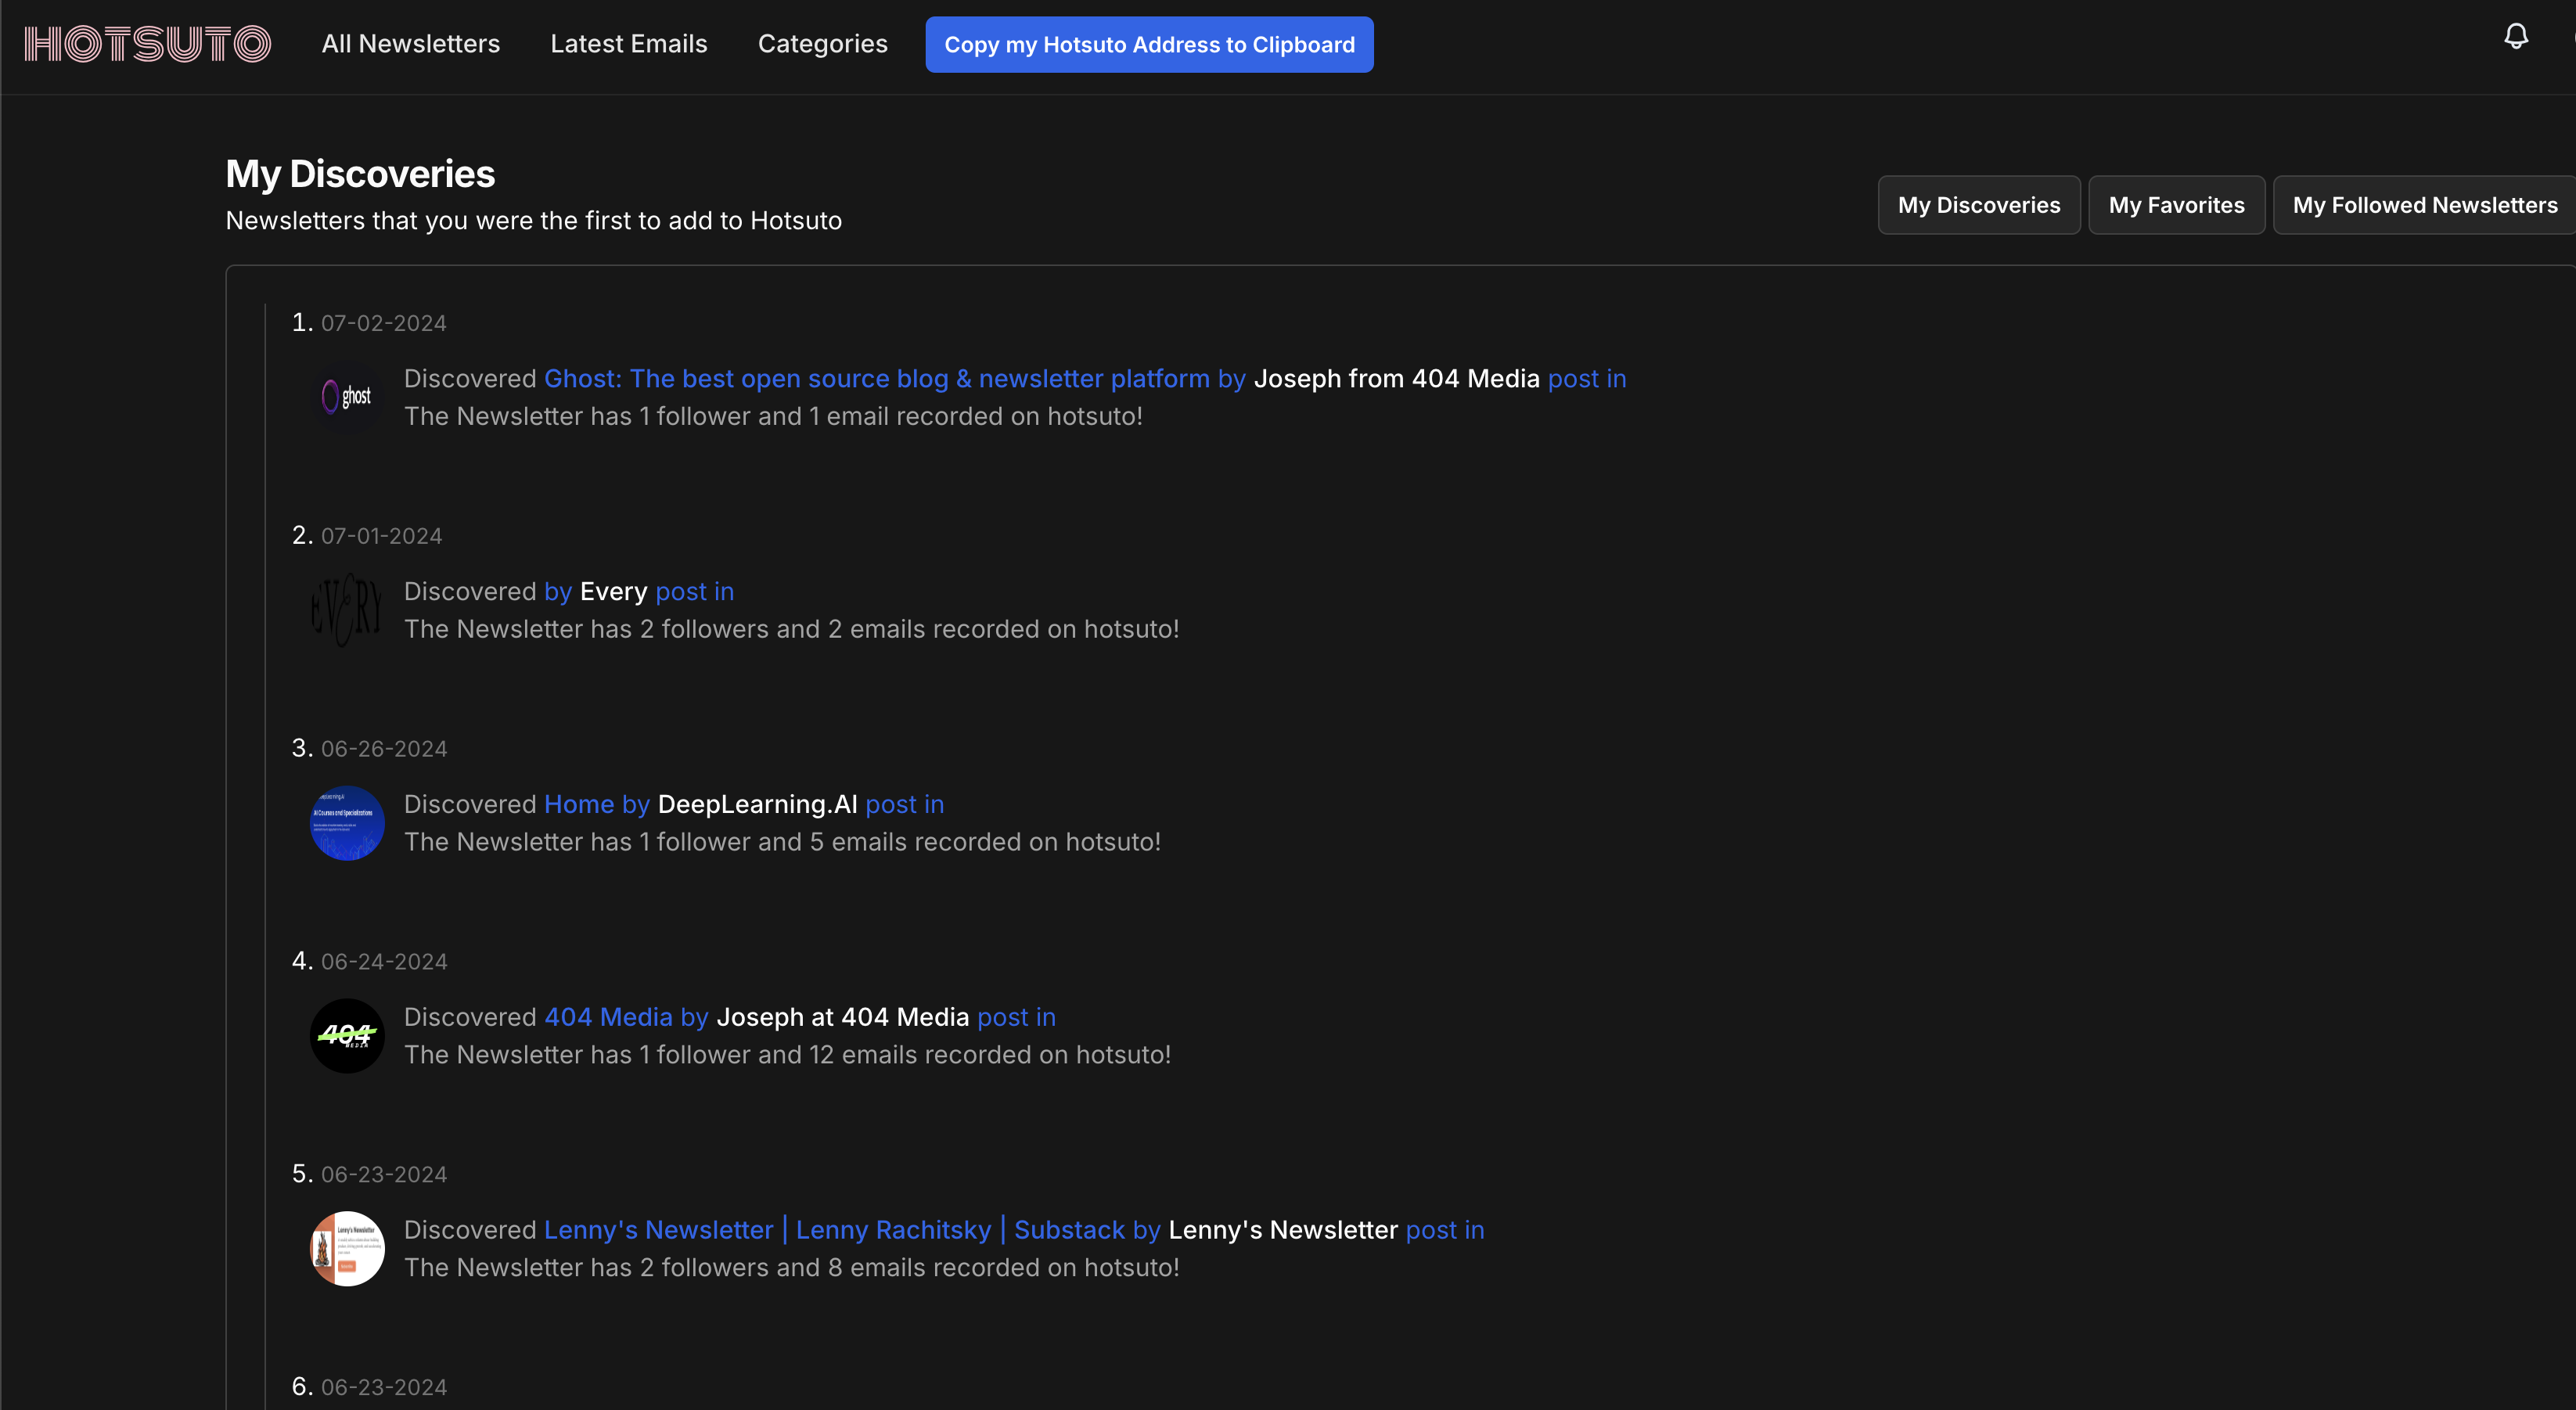Select the date 07-01-2024
Screen dimensions: 2576x1410
pyautogui.click(x=381, y=536)
